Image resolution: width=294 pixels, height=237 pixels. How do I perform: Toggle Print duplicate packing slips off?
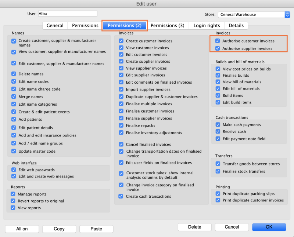point(218,194)
